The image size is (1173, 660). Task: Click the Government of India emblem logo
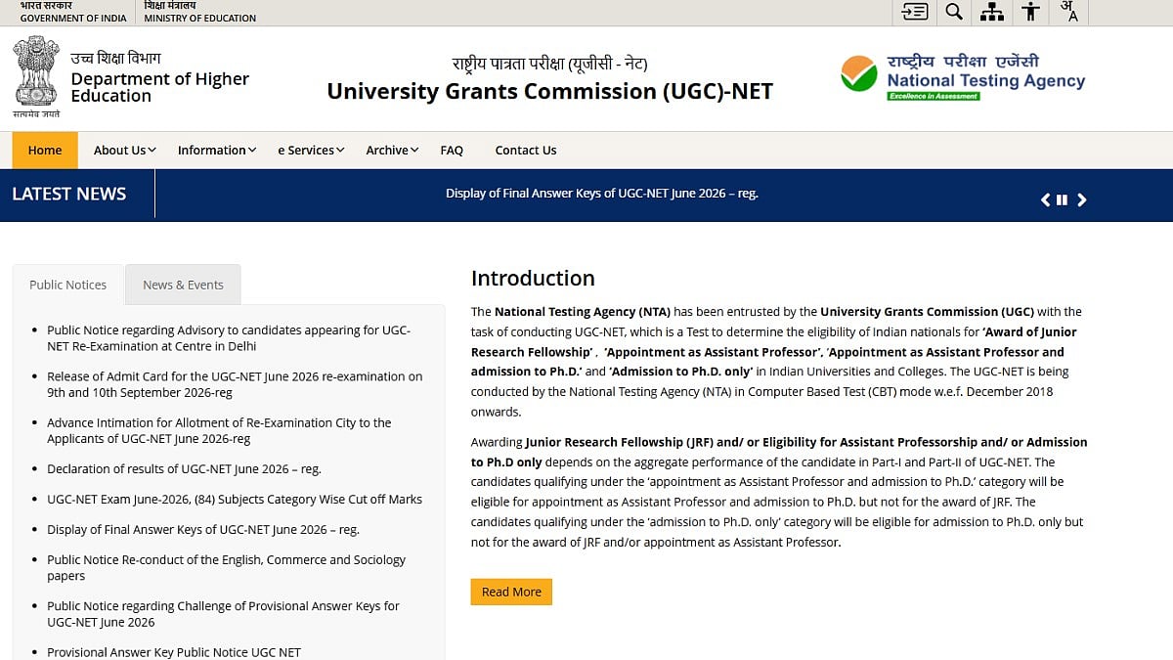[x=36, y=76]
